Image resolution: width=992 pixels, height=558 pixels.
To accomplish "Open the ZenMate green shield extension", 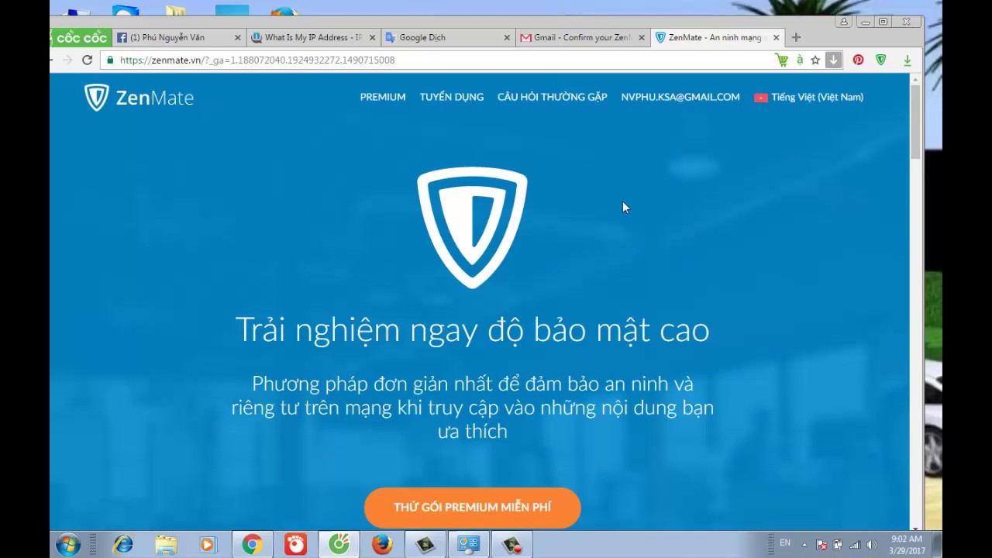I will (x=881, y=60).
